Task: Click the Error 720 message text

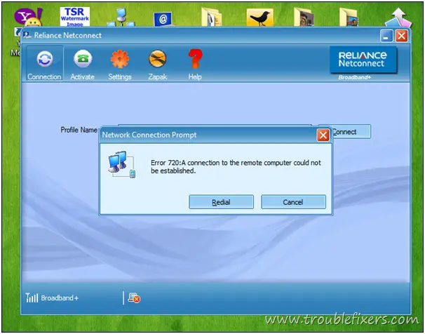Action: click(236, 167)
